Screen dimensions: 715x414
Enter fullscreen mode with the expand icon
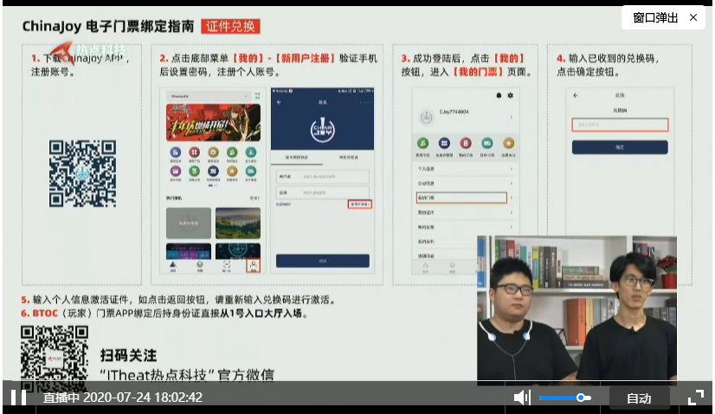[x=695, y=398]
